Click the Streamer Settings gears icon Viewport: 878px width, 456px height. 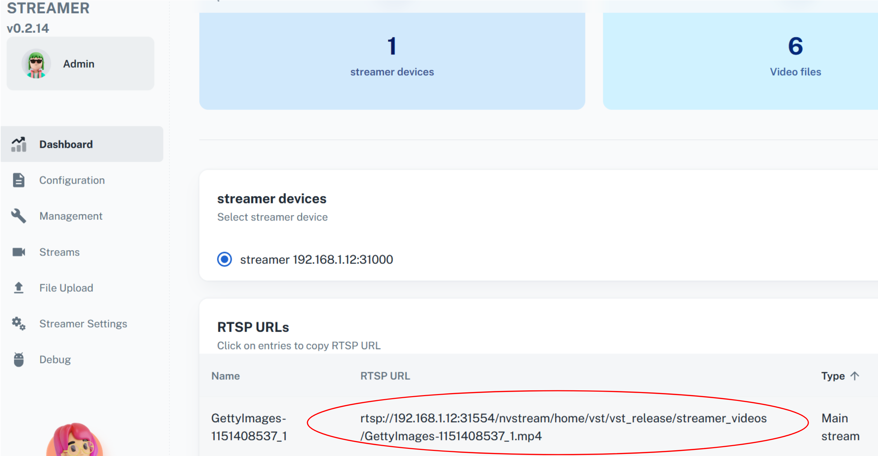tap(19, 324)
